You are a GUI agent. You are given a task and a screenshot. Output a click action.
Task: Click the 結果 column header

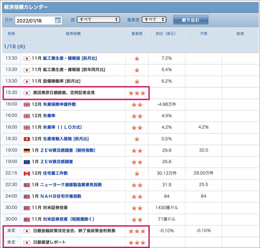point(240,34)
